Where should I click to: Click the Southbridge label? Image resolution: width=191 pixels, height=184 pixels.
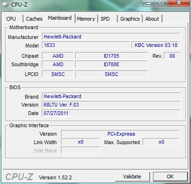25,64
